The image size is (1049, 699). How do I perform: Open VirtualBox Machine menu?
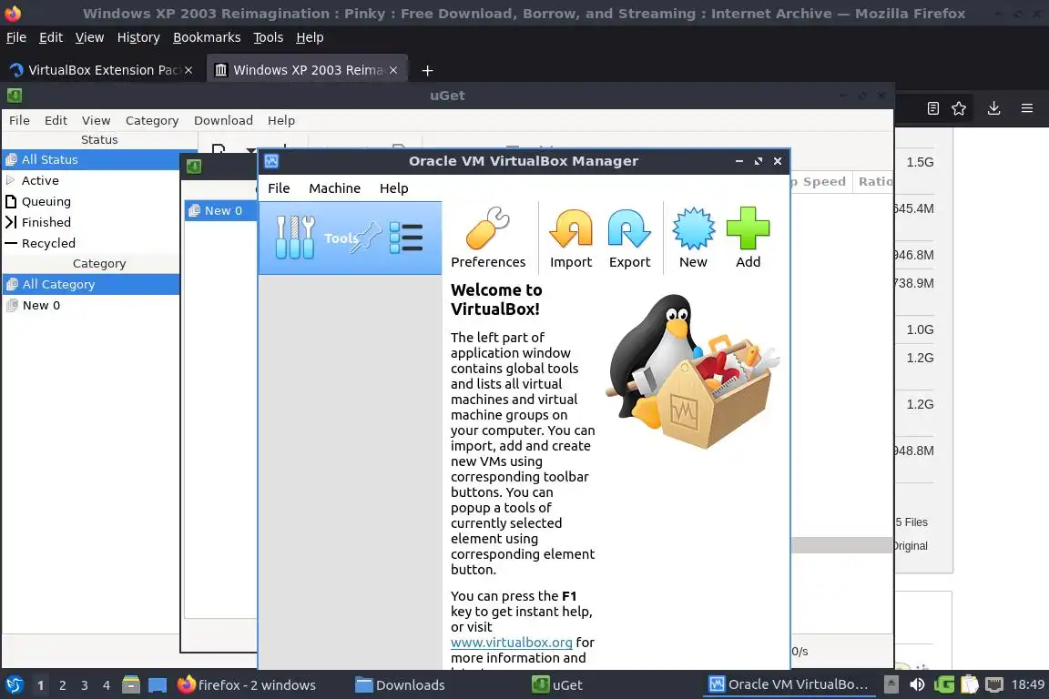(x=334, y=188)
